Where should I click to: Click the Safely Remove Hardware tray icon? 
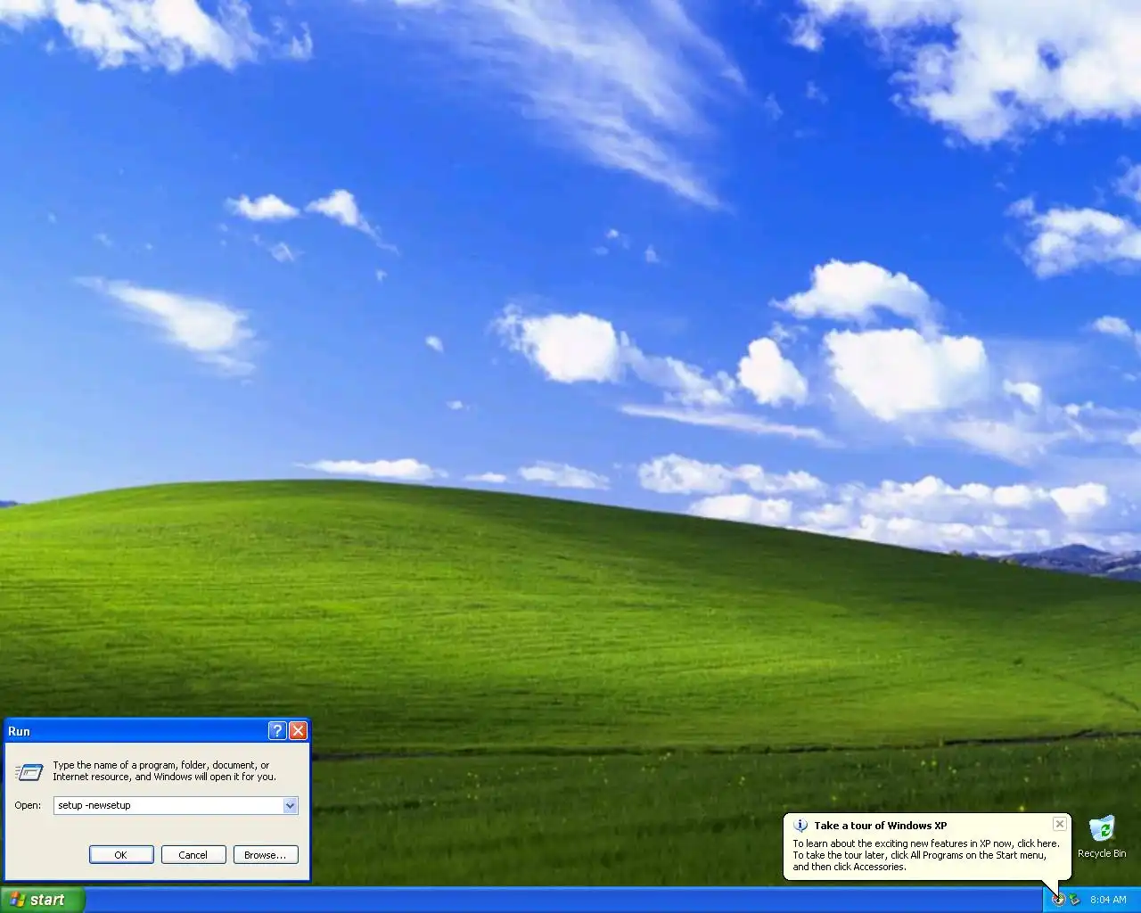[x=1074, y=899]
